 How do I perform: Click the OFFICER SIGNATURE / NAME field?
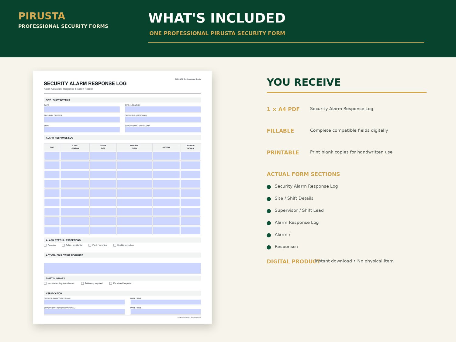tap(84, 302)
